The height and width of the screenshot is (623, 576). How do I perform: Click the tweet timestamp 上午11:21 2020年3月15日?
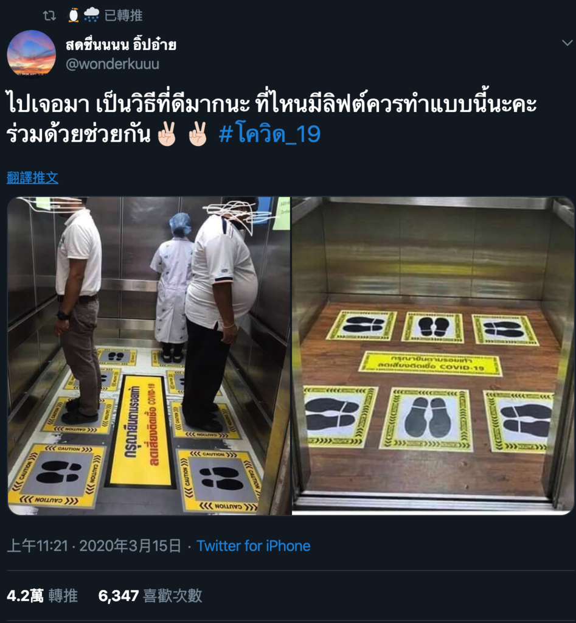coord(94,546)
